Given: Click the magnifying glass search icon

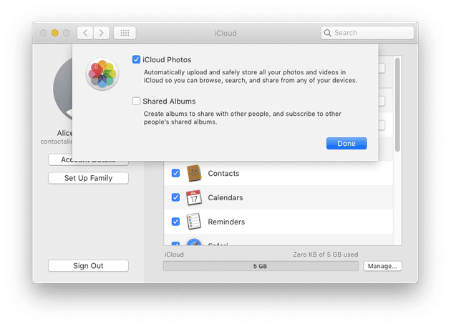Looking at the screenshot, I should tap(327, 33).
